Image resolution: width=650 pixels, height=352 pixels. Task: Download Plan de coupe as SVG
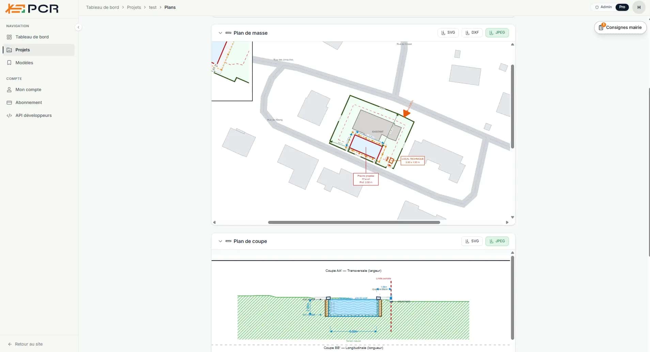point(472,241)
